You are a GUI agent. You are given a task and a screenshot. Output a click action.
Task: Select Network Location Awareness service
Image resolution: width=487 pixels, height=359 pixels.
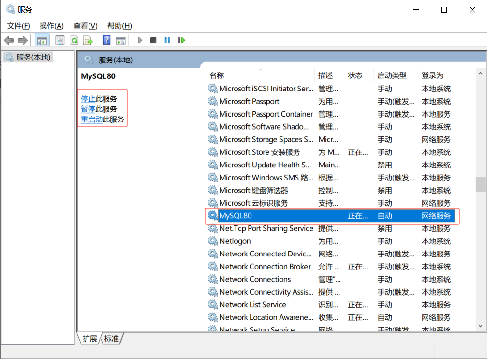point(331,317)
